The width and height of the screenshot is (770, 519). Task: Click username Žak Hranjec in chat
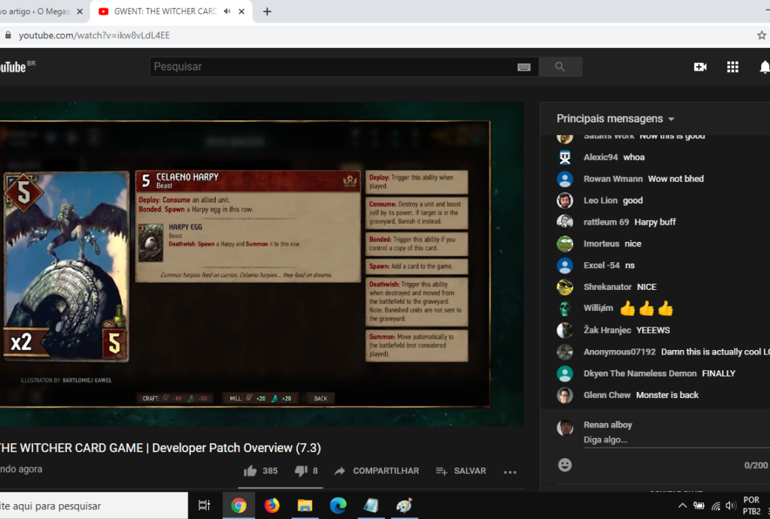(607, 330)
